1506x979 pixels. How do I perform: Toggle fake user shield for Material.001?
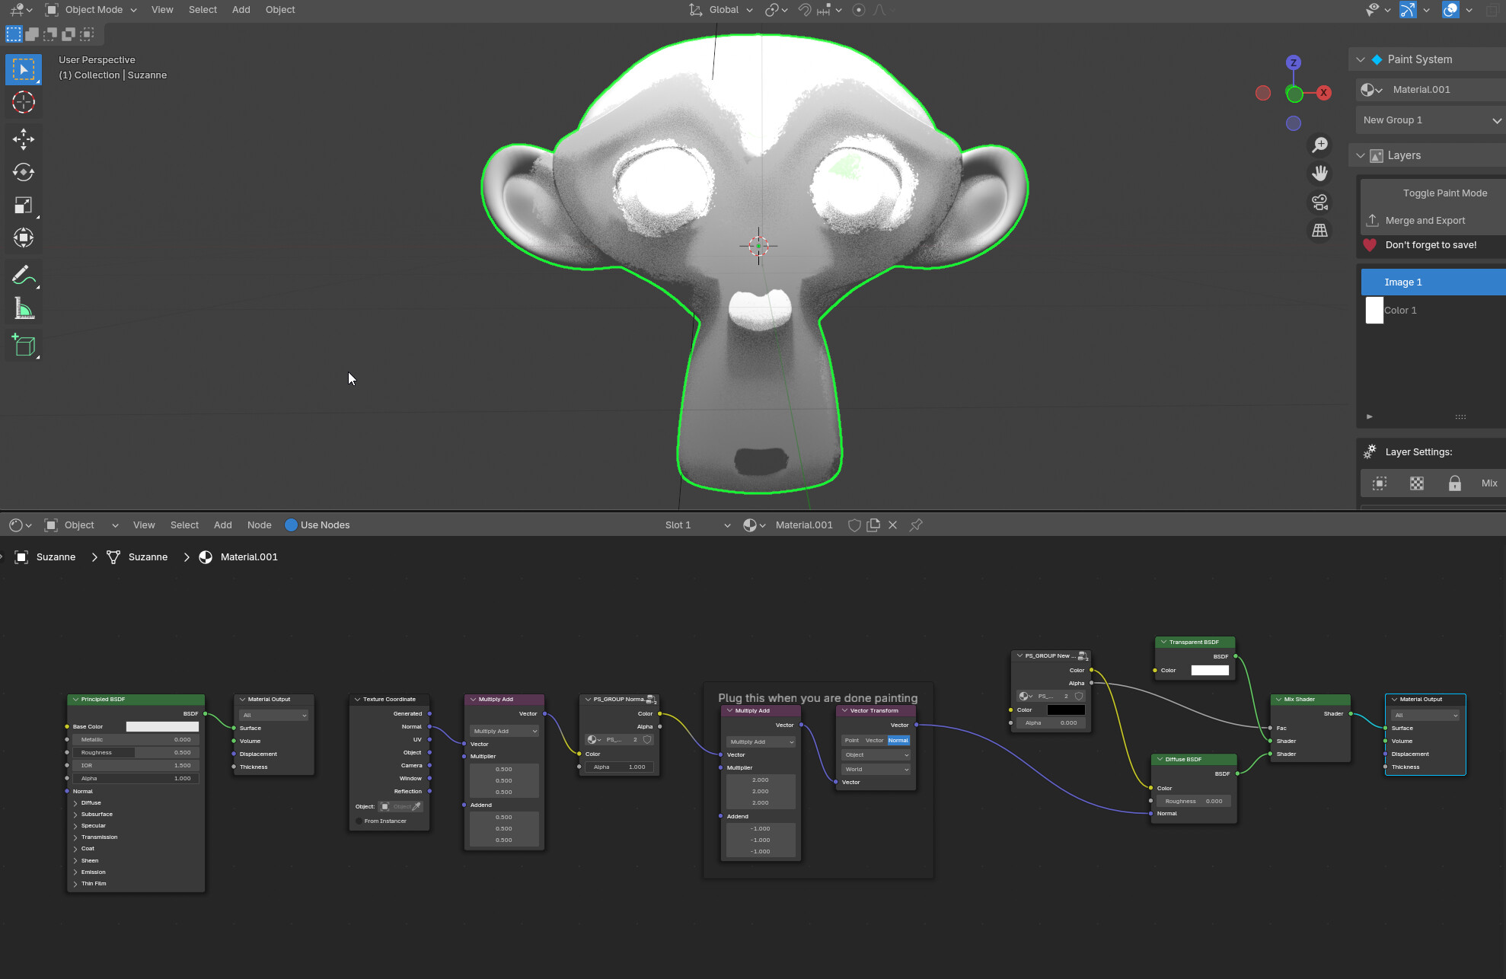(x=854, y=525)
